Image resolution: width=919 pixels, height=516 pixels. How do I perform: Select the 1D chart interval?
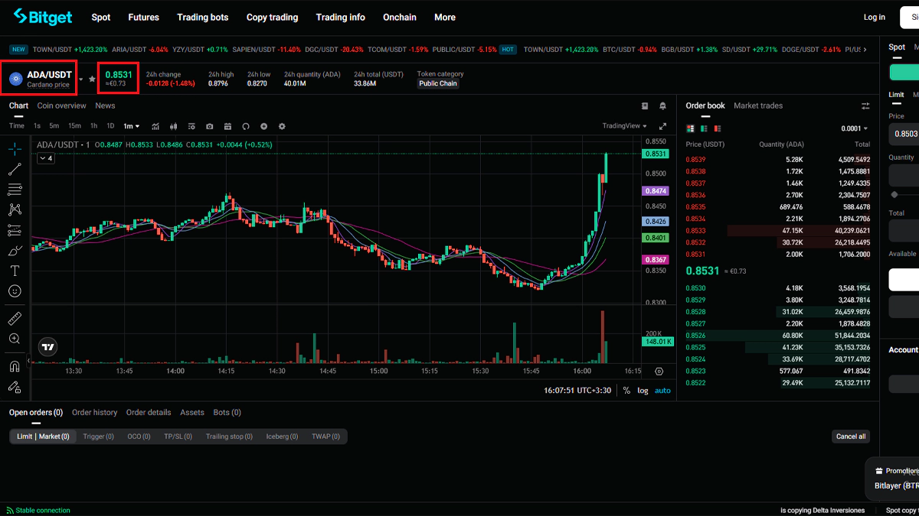[x=110, y=126]
